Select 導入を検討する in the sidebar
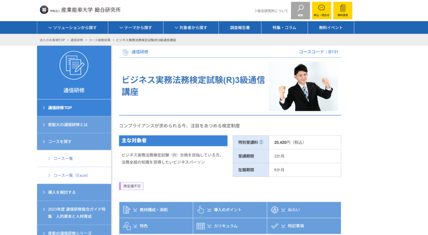428x235 pixels. coord(74,192)
